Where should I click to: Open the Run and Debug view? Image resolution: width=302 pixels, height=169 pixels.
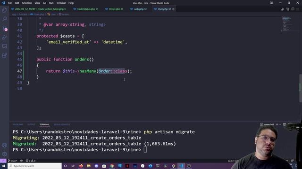point(4,37)
